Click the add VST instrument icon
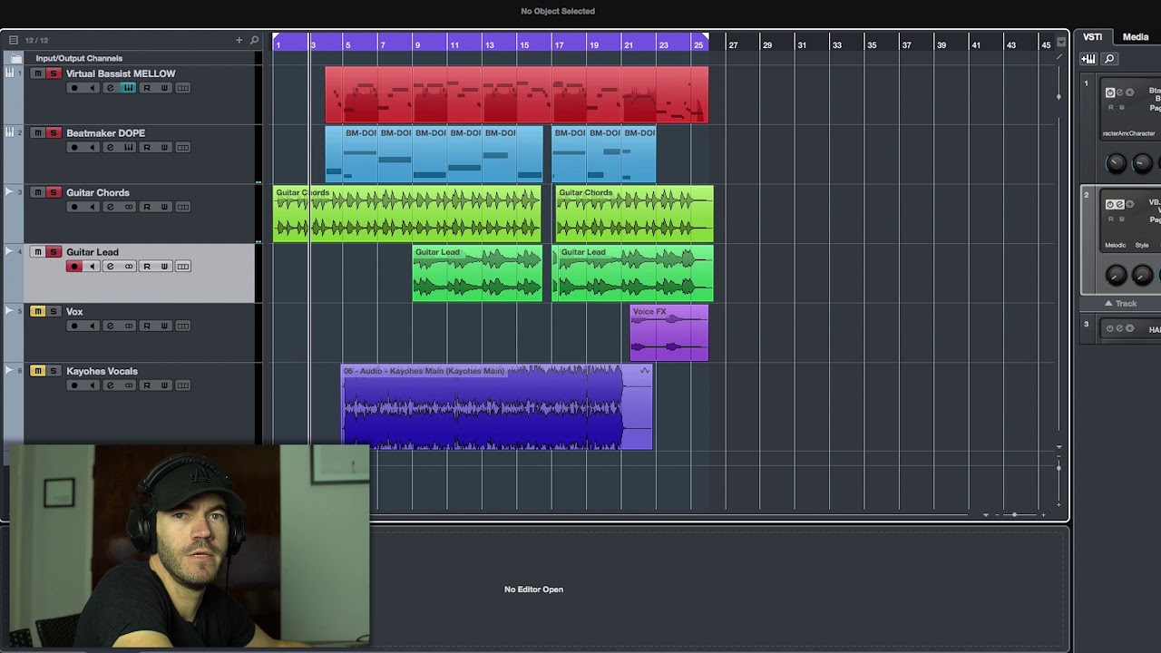 [1088, 59]
